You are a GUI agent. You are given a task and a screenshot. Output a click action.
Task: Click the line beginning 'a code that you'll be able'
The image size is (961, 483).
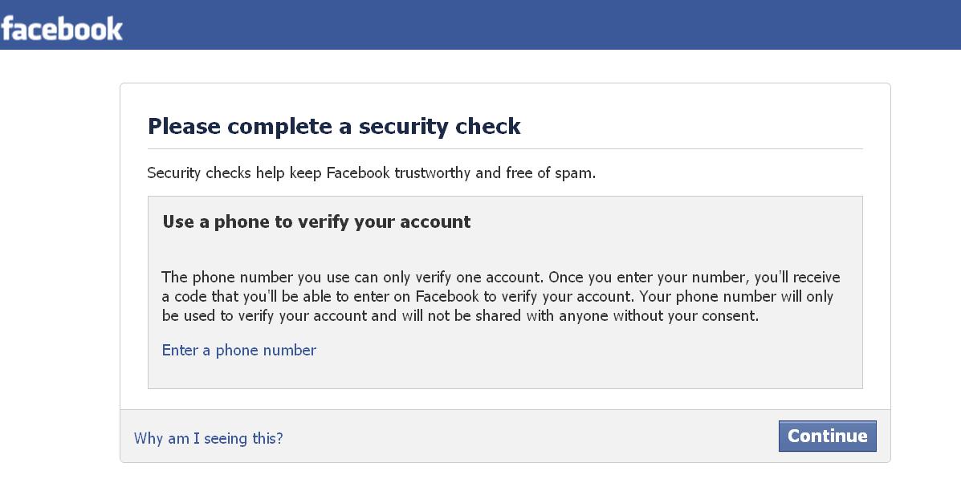pyautogui.click(x=498, y=296)
